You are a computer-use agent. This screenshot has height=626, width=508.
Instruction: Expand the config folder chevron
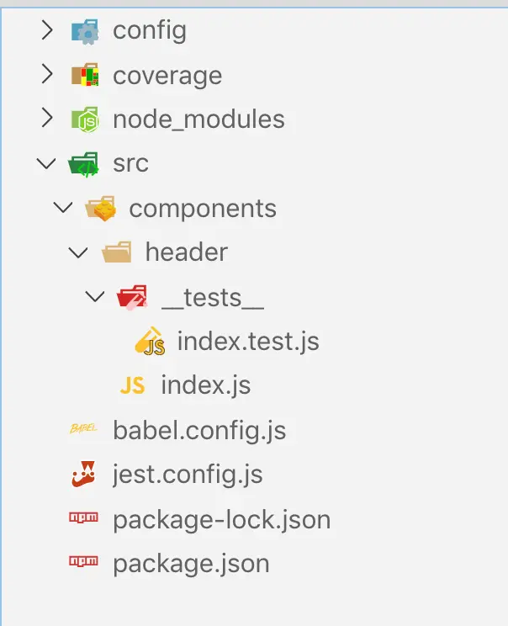pos(48,32)
